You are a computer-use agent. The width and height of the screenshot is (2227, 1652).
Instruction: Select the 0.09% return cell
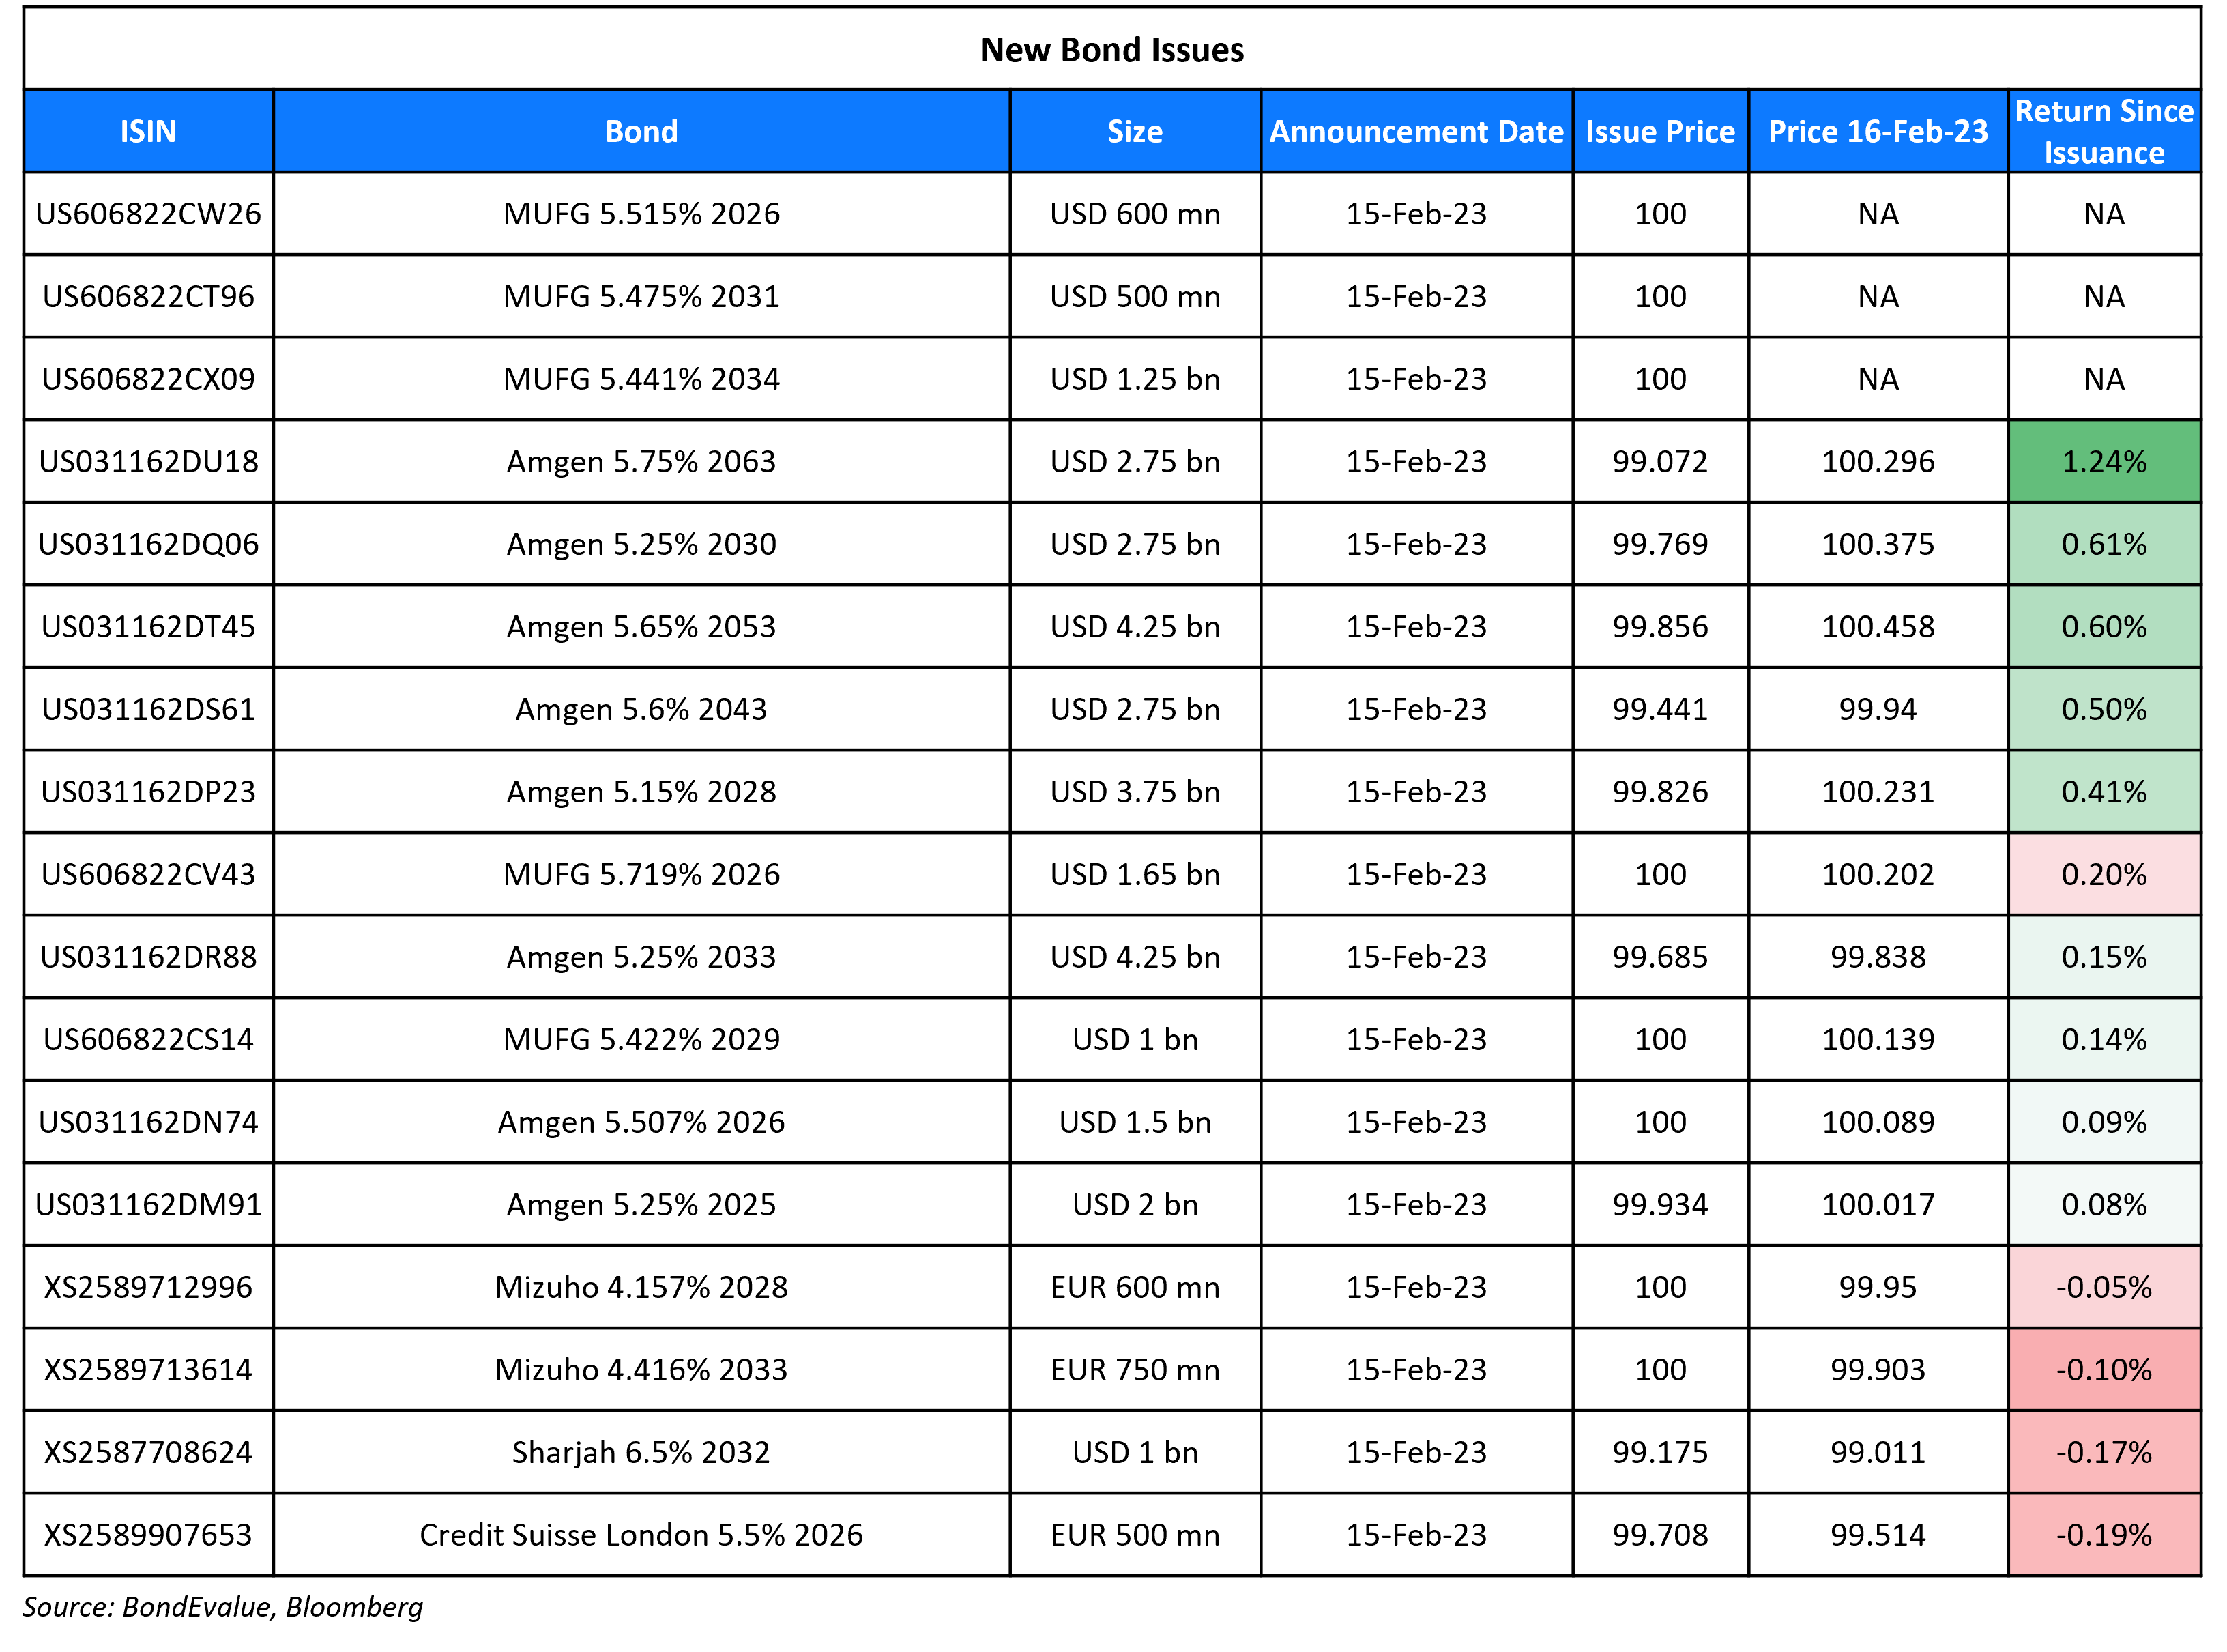click(2104, 1122)
